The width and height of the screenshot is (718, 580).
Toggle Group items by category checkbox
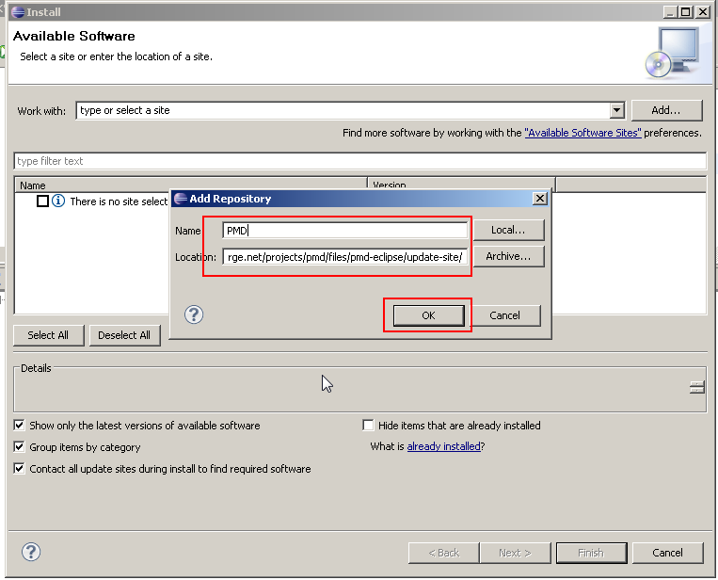(19, 446)
